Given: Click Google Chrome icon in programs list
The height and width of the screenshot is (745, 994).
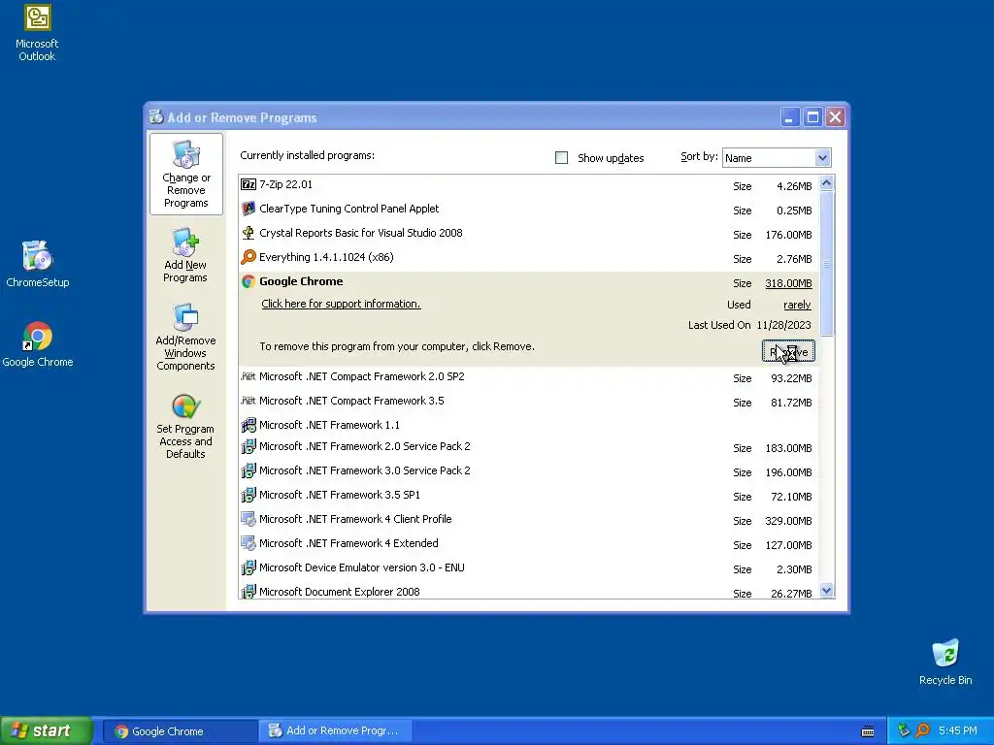Looking at the screenshot, I should pos(248,281).
